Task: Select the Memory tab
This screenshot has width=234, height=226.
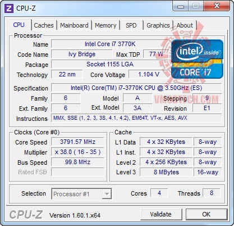Action: coord(105,25)
